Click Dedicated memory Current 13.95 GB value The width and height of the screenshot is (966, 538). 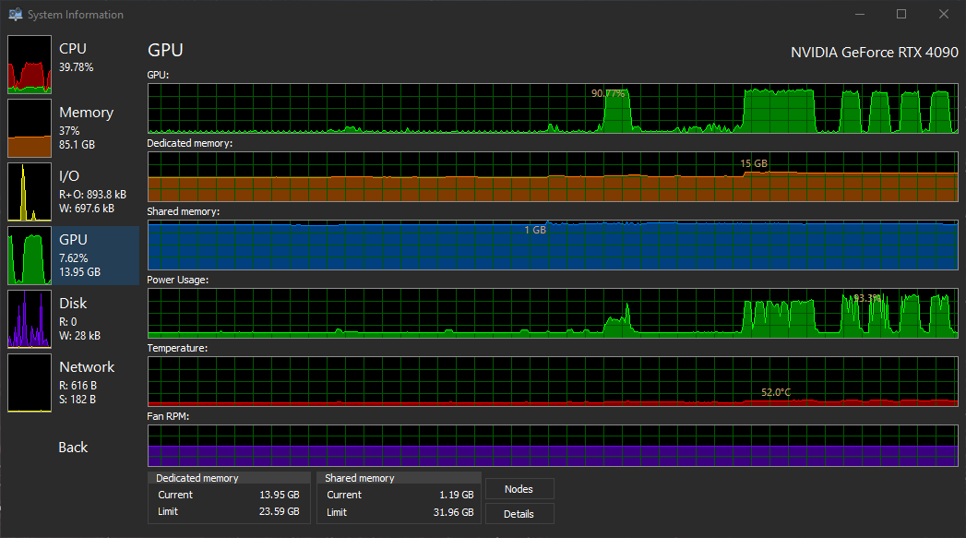pyautogui.click(x=279, y=495)
